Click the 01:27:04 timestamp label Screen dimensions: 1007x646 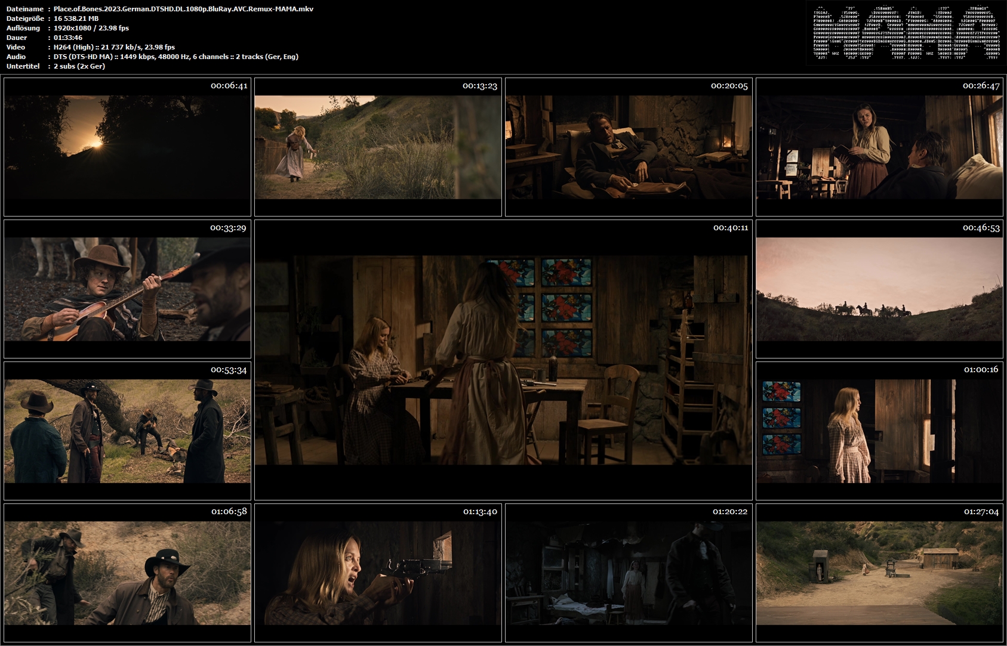pyautogui.click(x=981, y=512)
